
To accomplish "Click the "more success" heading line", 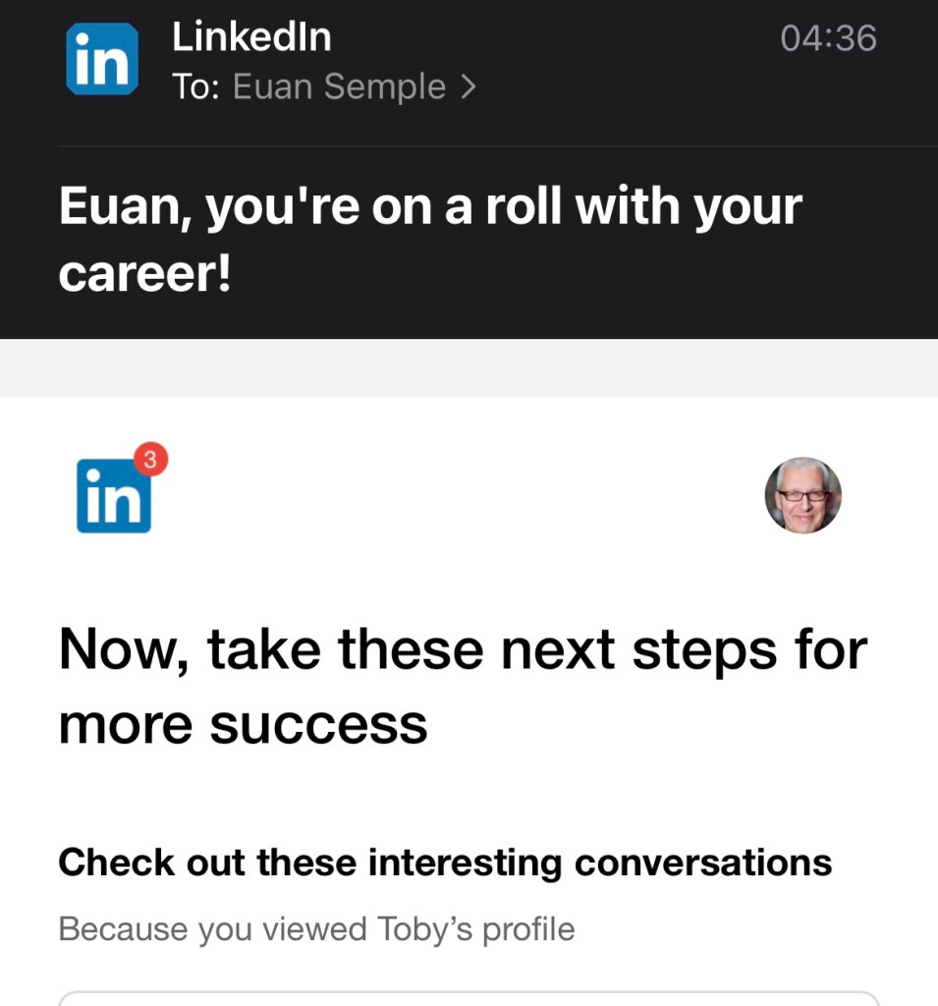I will 243,725.
